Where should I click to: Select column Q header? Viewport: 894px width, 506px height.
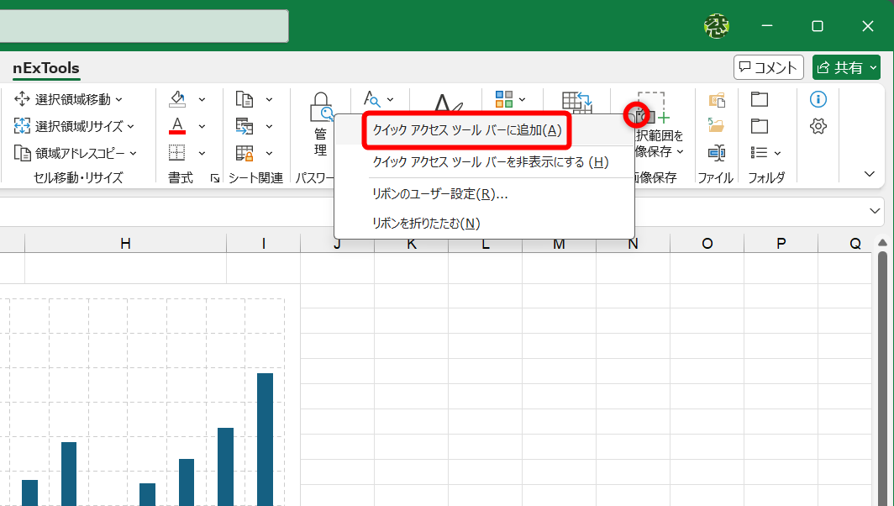click(x=855, y=244)
